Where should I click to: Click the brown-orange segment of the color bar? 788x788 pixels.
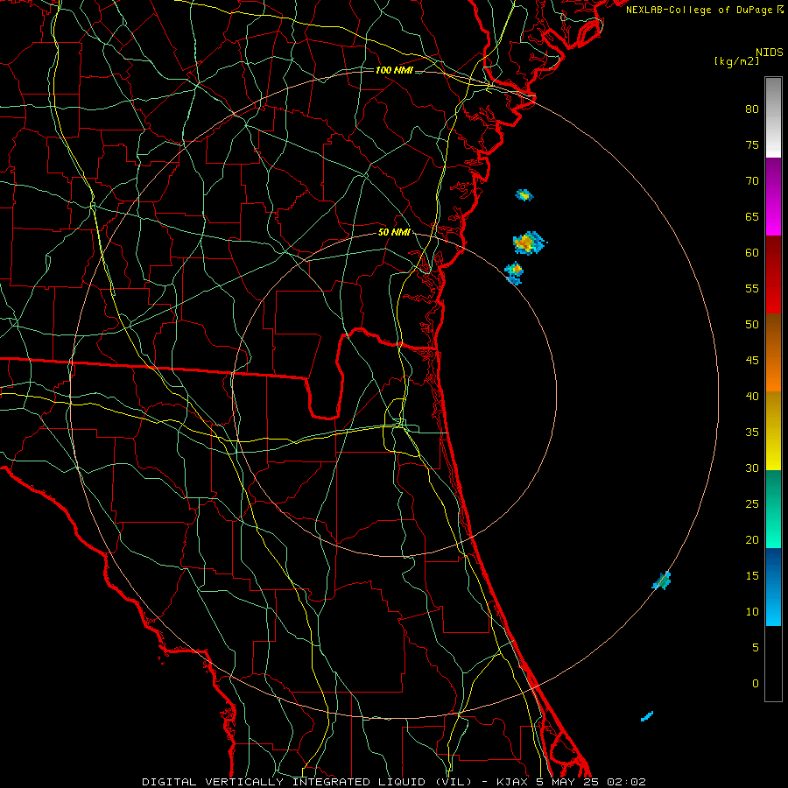(773, 352)
